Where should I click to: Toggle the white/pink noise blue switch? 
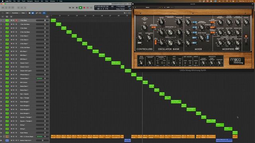click(x=208, y=37)
